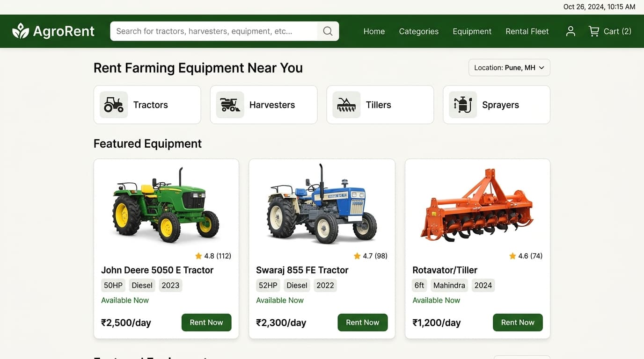644x359 pixels.
Task: Open the Rental Fleet menu item
Action: [527, 31]
